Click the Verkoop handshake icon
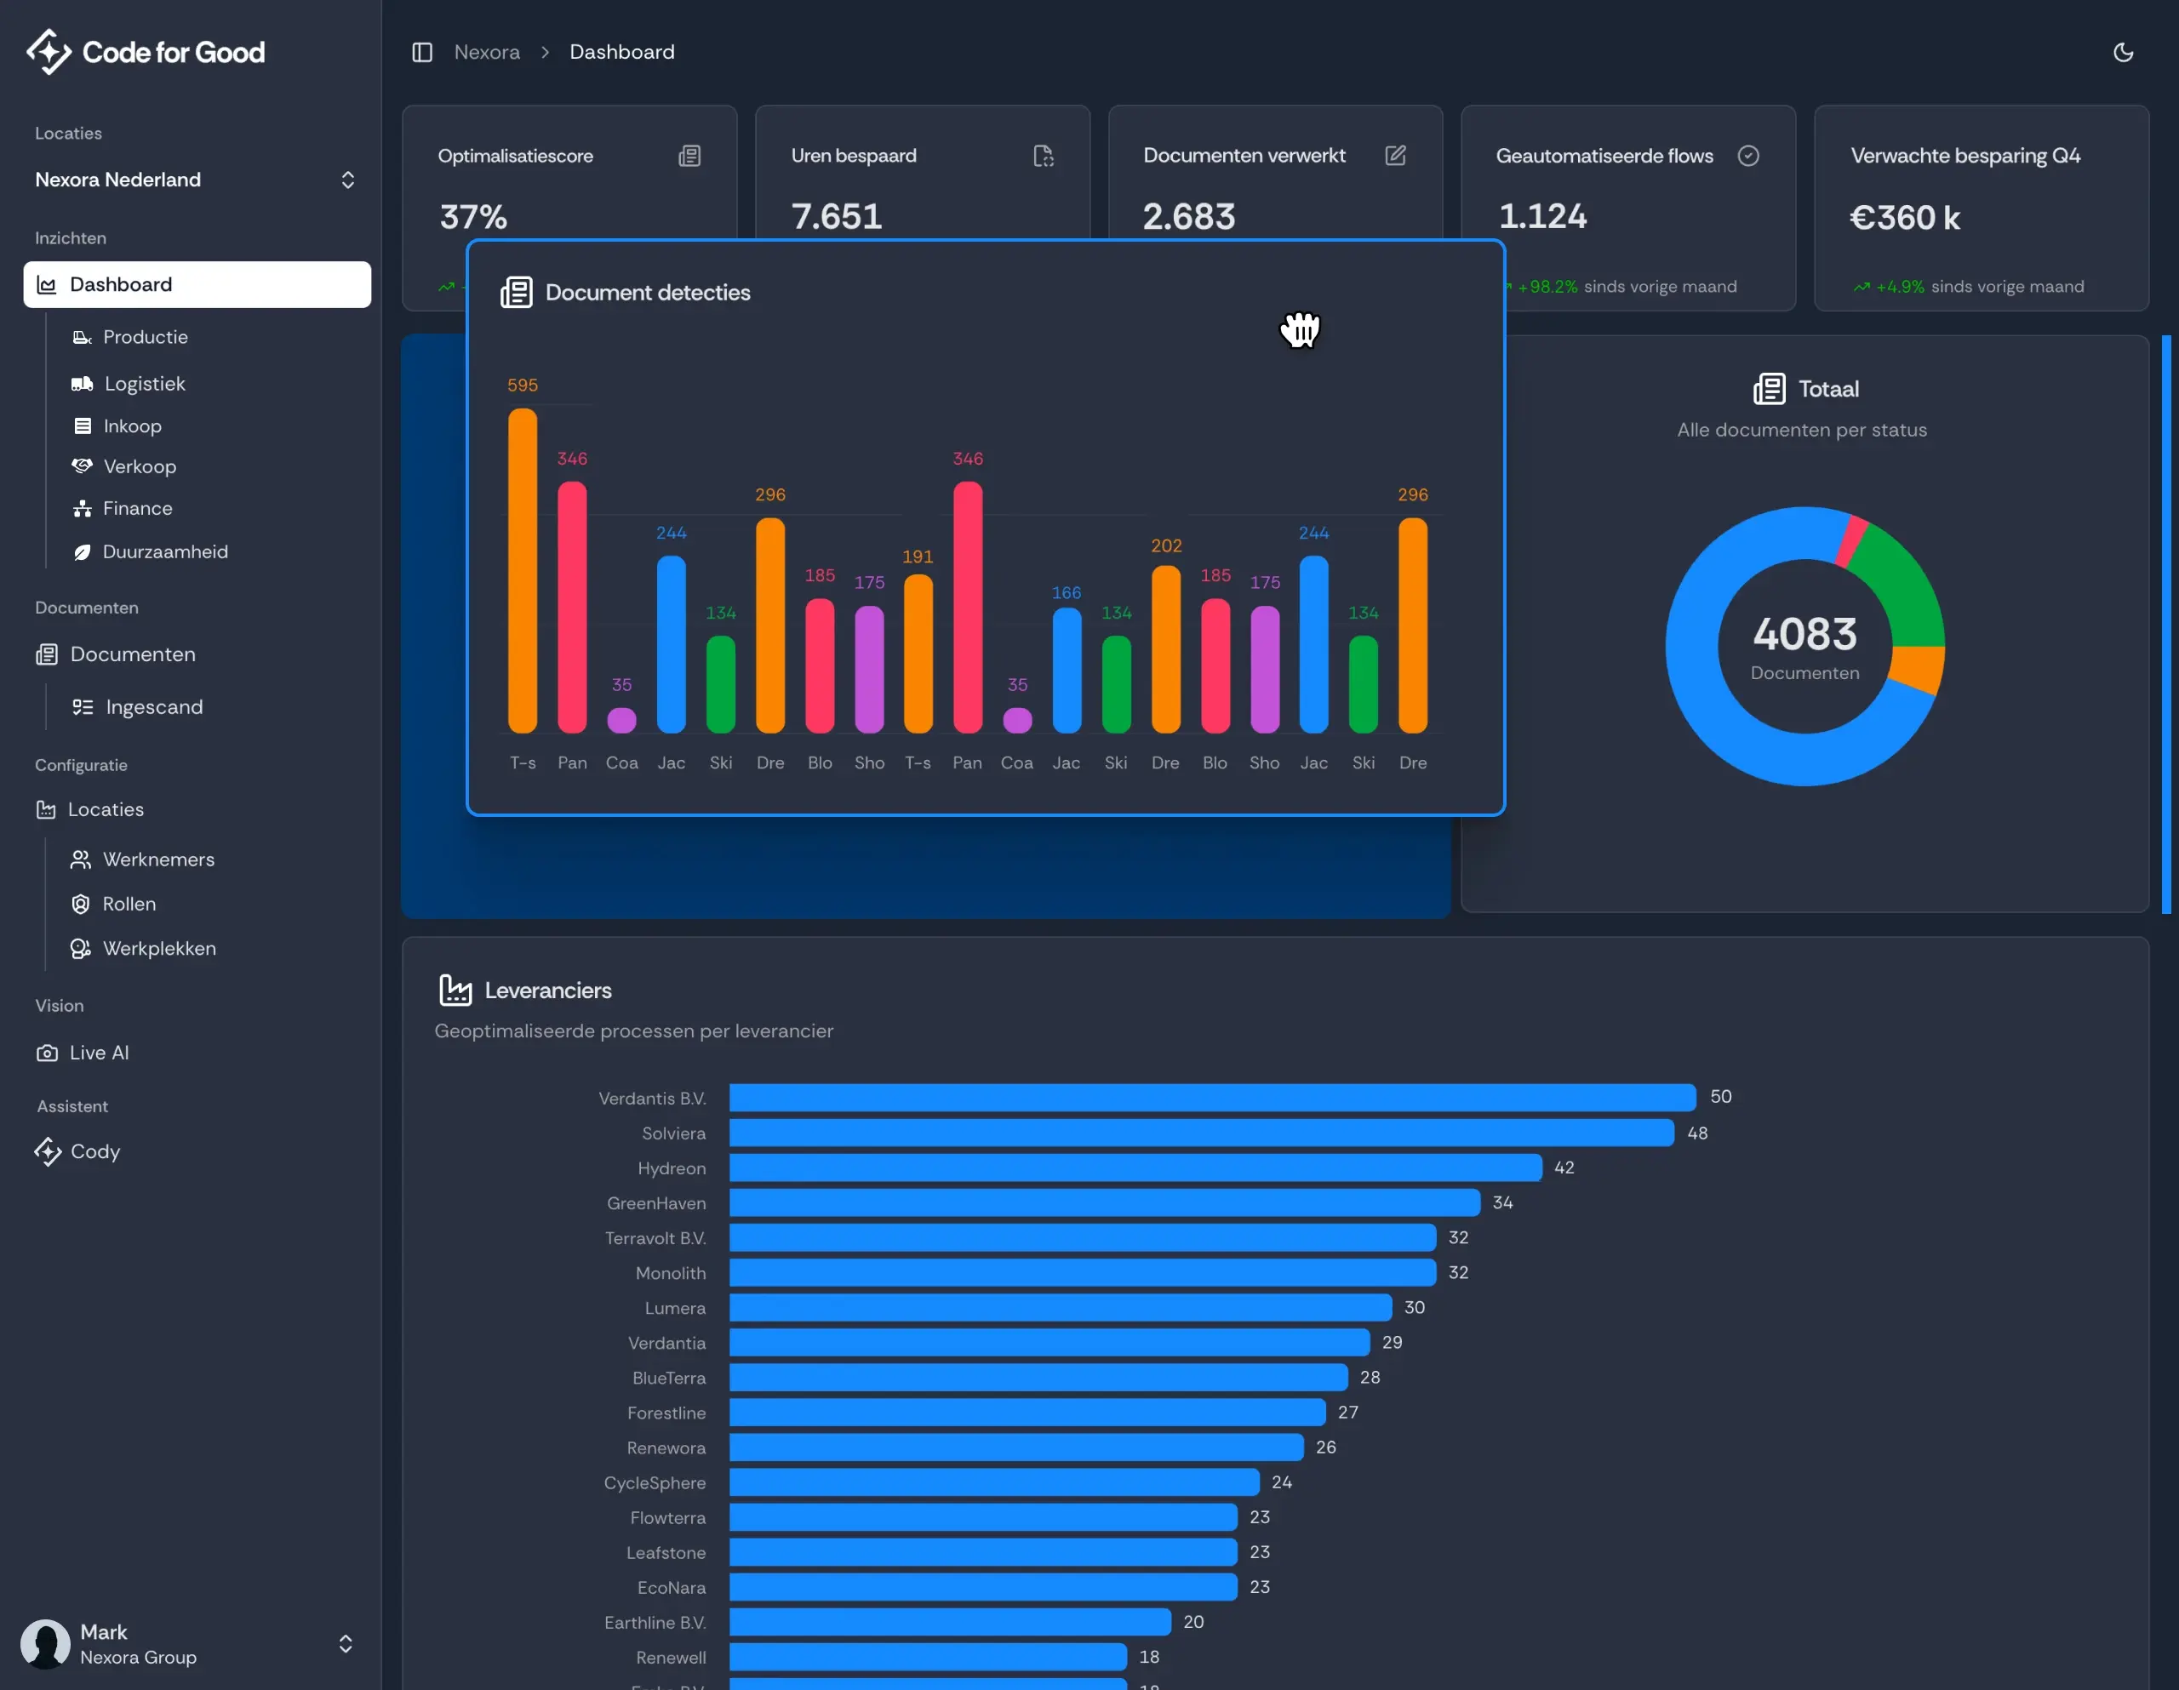Viewport: 2179px width, 1690px height. 82,465
